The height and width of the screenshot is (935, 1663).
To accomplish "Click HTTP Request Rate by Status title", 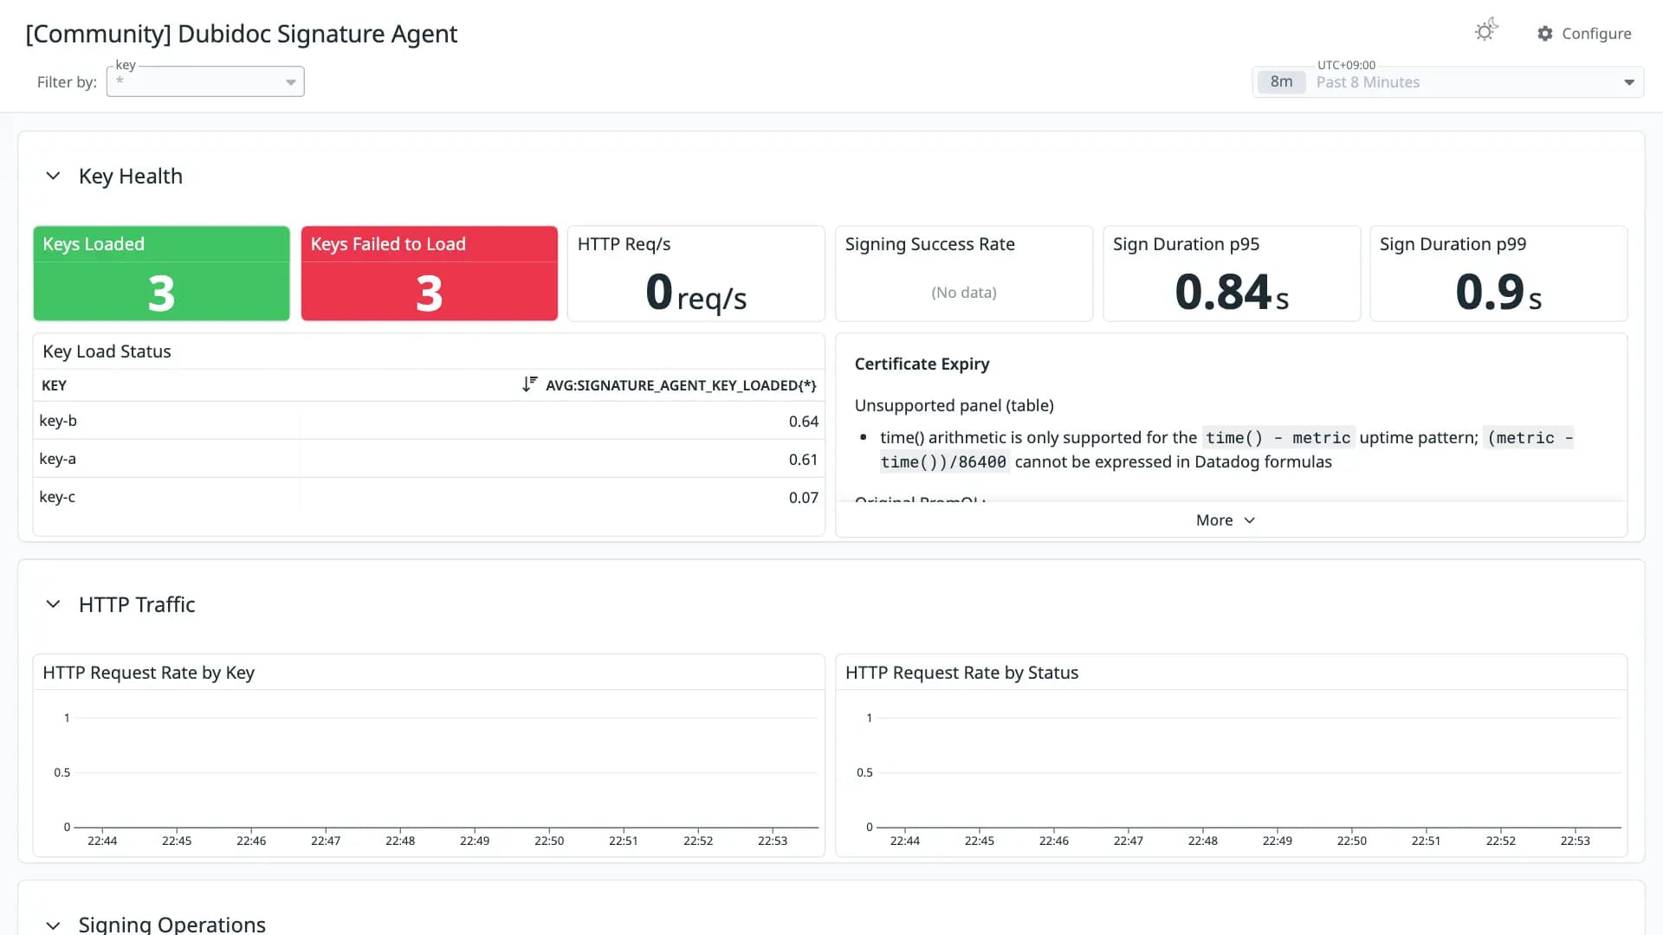I will (x=961, y=673).
